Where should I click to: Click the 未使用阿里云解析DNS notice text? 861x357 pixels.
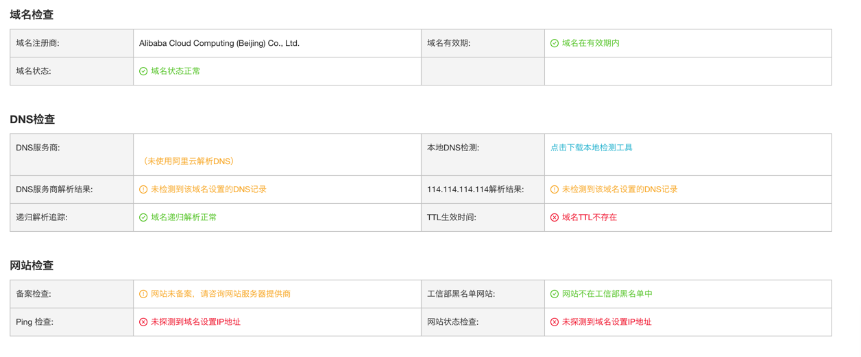pyautogui.click(x=189, y=161)
